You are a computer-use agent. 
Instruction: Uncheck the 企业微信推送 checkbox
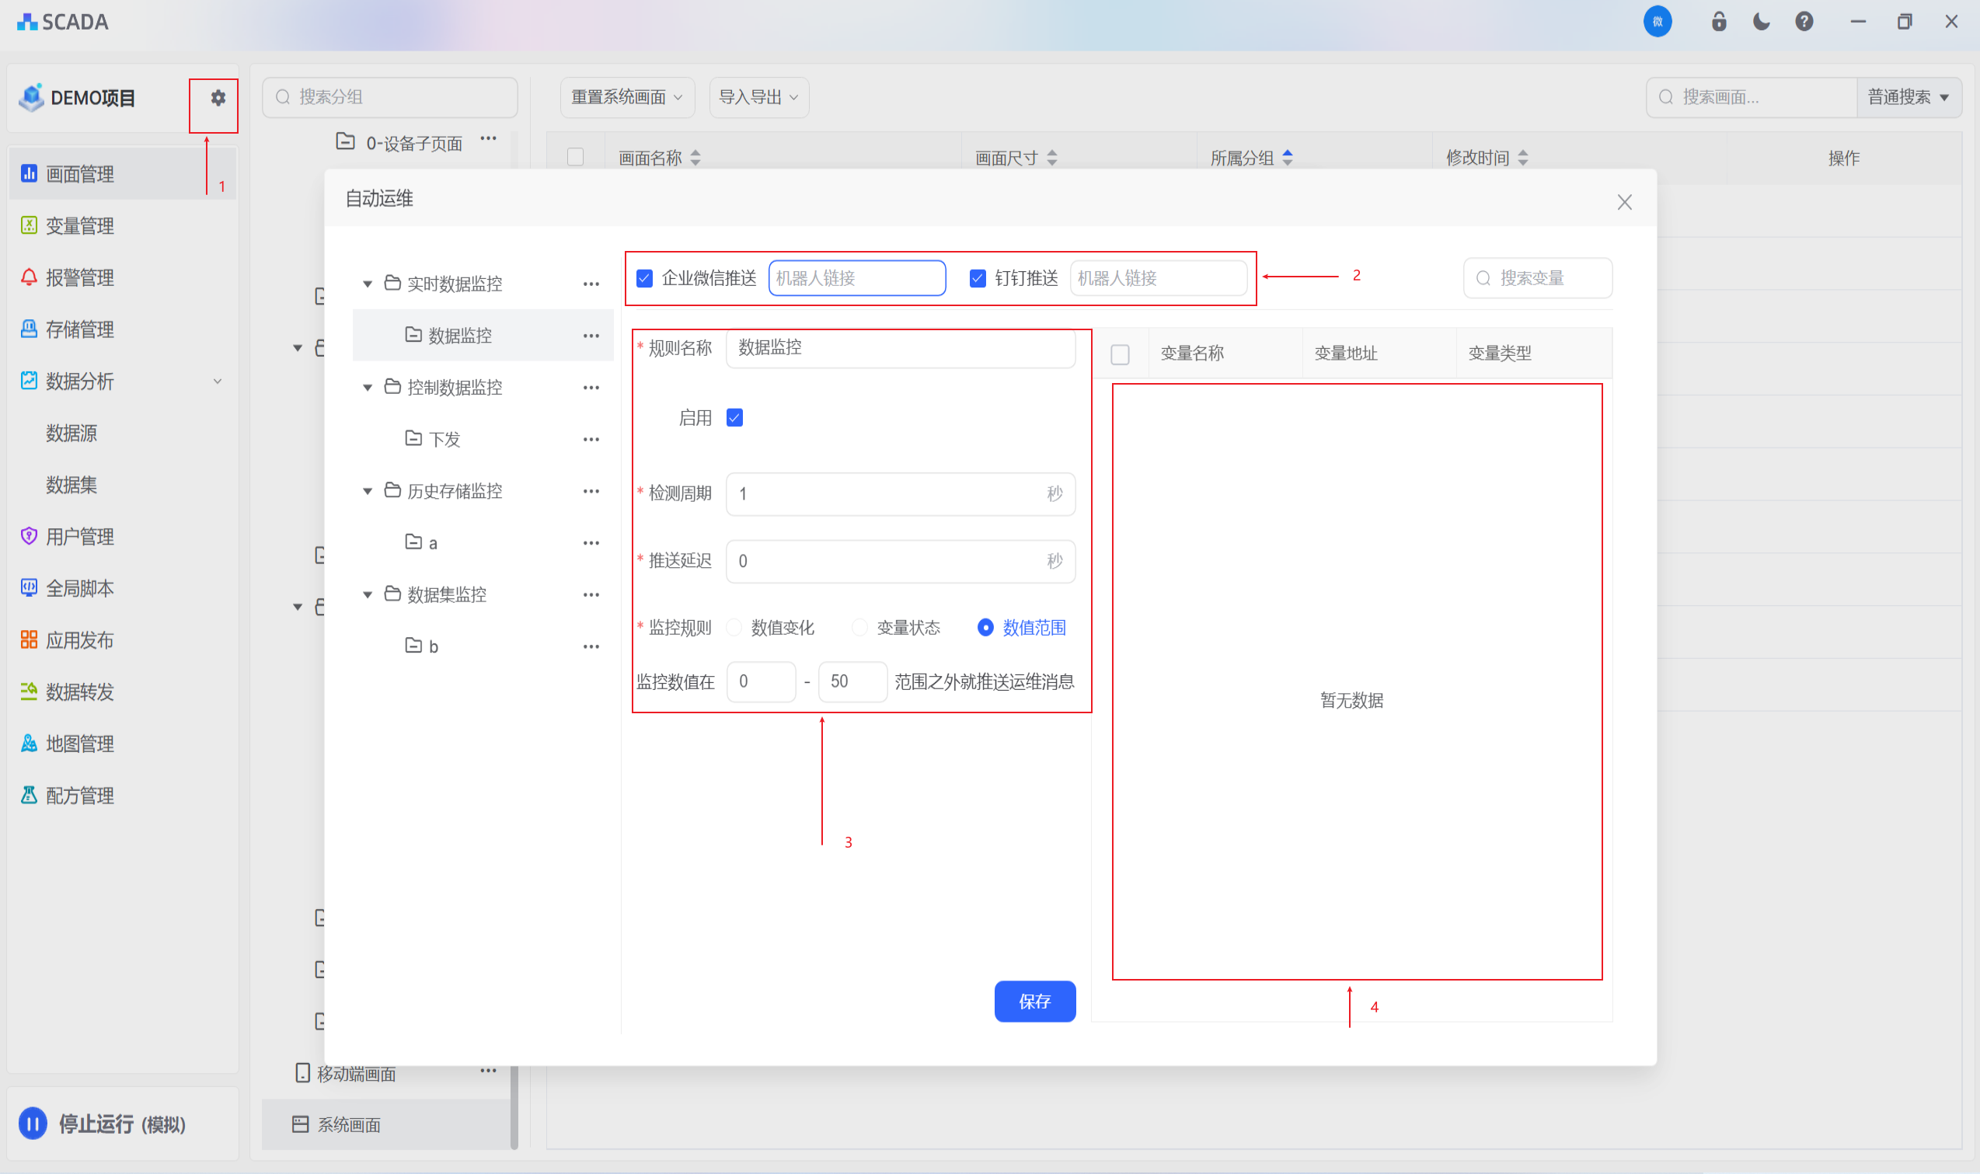[x=645, y=278]
